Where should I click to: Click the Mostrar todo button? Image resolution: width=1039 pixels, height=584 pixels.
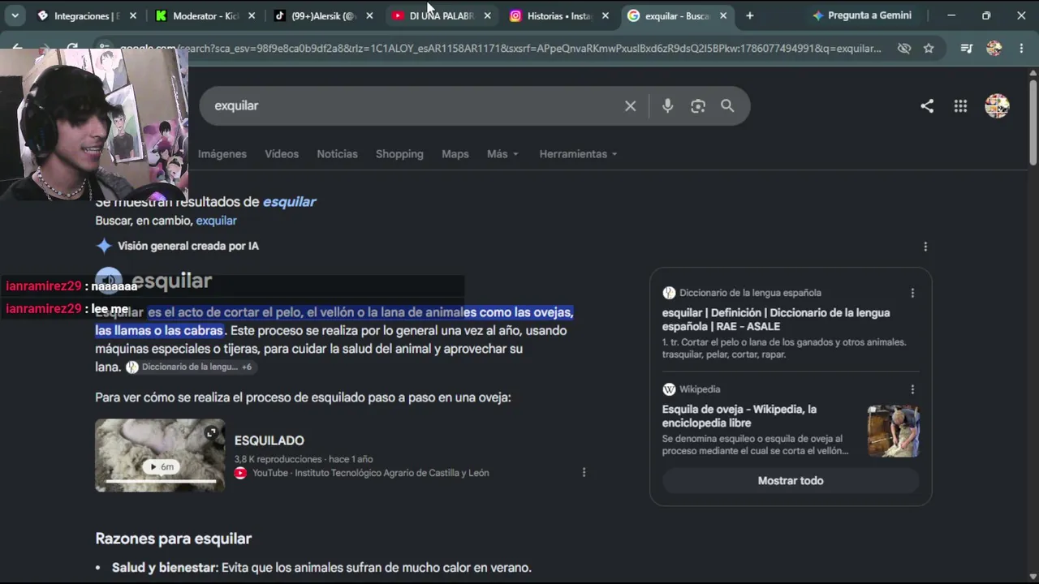pyautogui.click(x=791, y=481)
